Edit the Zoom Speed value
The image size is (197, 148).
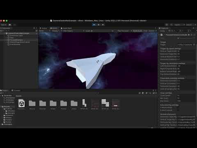click(x=186, y=95)
